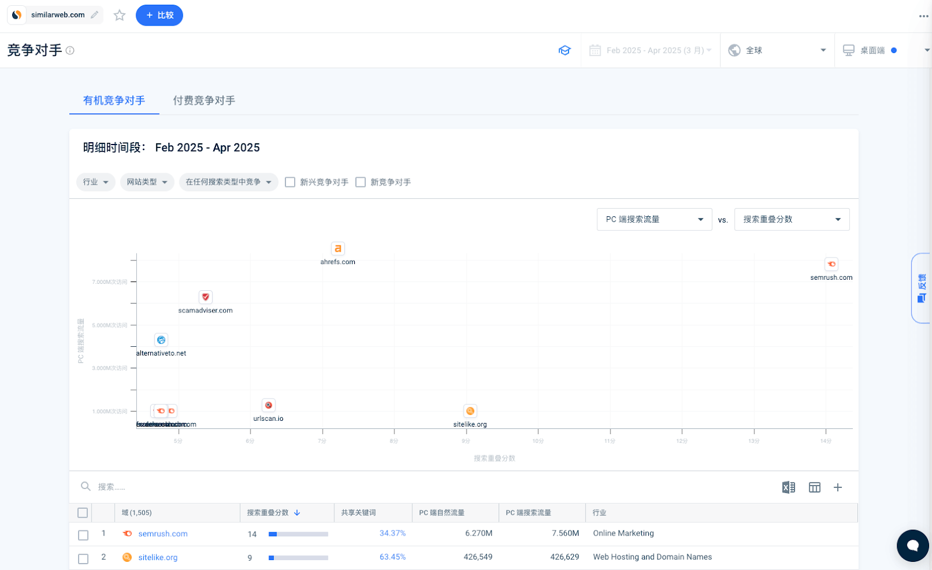Switch to the 付费竞争对手 tab
This screenshot has height=570, width=932.
tap(204, 100)
